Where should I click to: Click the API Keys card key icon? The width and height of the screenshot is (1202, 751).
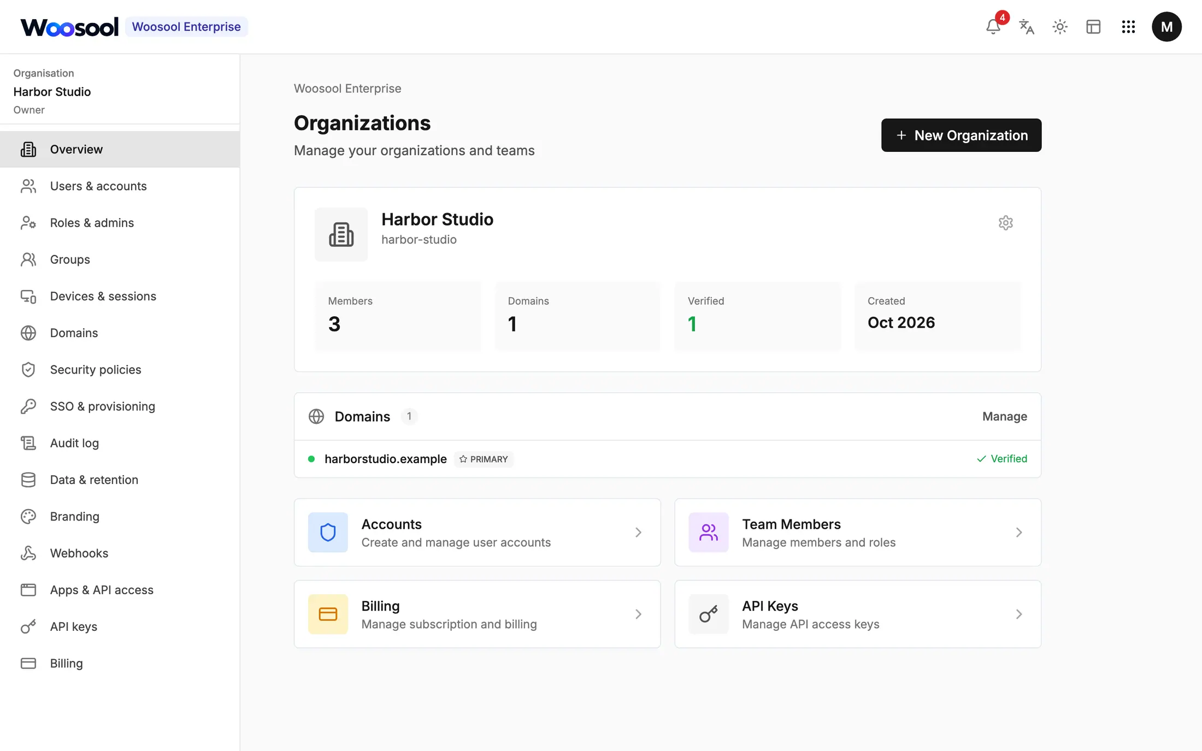[709, 614]
